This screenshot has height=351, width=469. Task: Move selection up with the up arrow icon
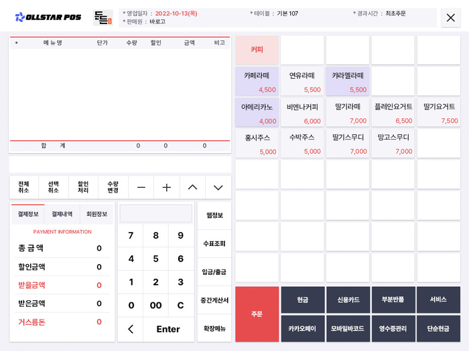[x=192, y=187]
